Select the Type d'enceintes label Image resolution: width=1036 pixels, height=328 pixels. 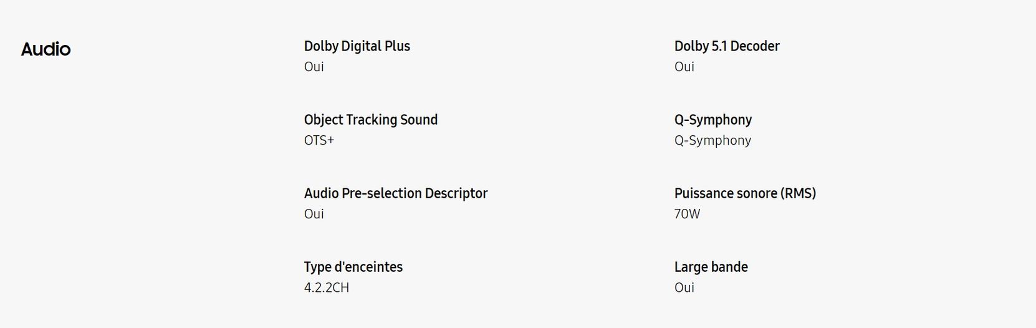tap(353, 267)
